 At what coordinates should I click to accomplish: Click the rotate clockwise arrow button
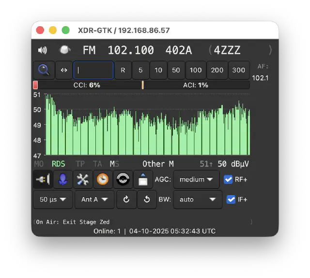[126, 199]
